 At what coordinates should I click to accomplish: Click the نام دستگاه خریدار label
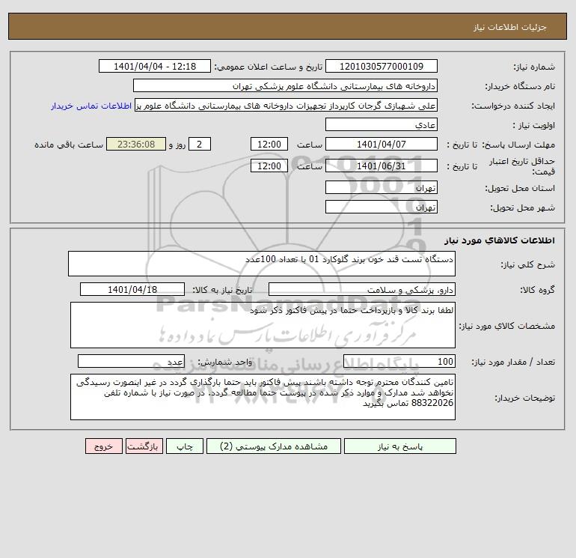520,86
